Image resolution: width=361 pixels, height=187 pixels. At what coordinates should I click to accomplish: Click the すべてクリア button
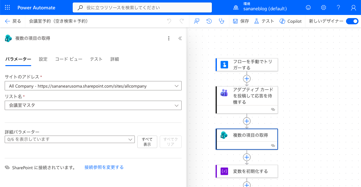(x=171, y=142)
